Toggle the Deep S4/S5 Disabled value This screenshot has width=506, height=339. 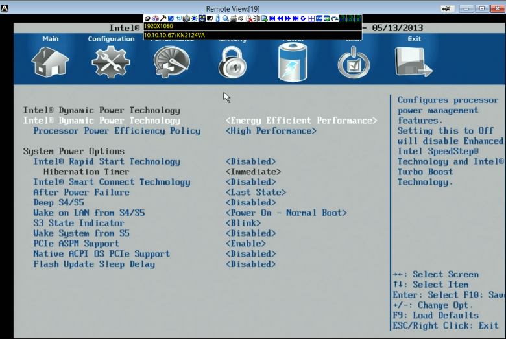(251, 203)
